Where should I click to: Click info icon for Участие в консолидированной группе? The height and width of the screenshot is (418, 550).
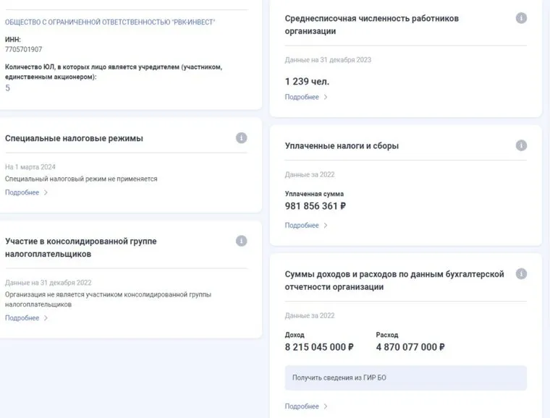[242, 241]
